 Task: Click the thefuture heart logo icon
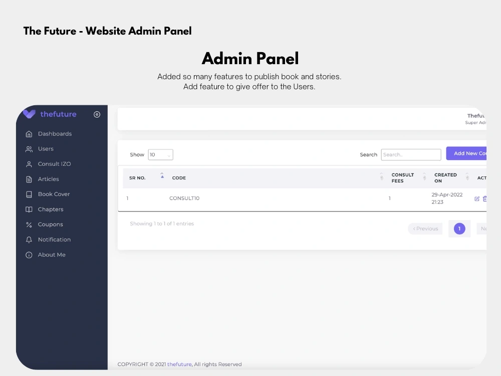(29, 114)
